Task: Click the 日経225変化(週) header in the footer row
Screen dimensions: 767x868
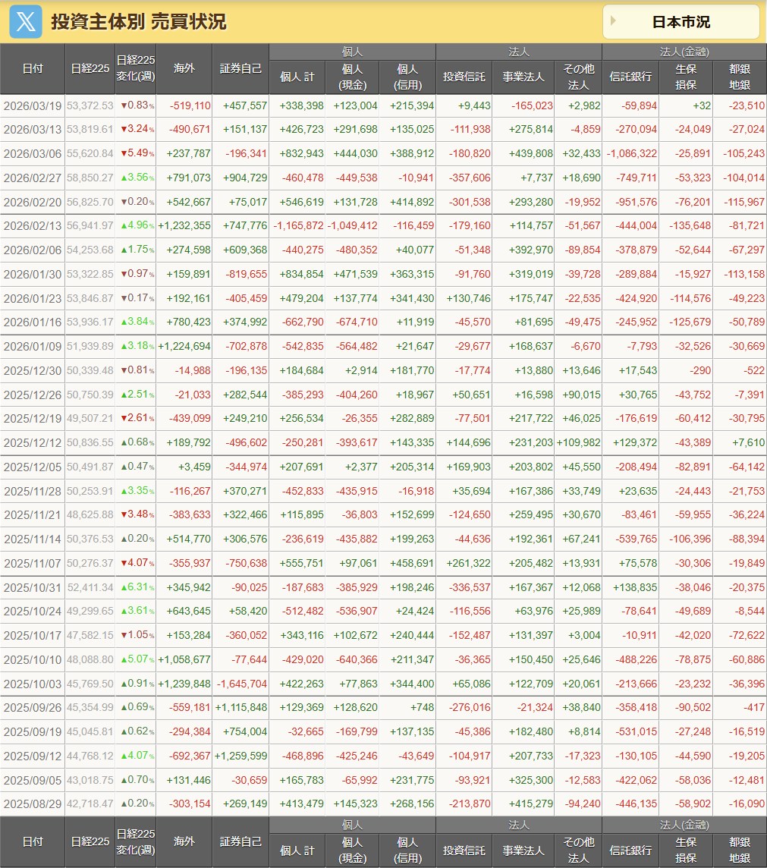Action: click(x=136, y=842)
